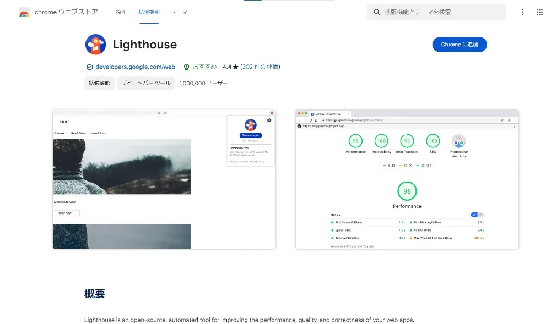Switch to the テーマ tab
551x324 pixels.
pos(180,12)
